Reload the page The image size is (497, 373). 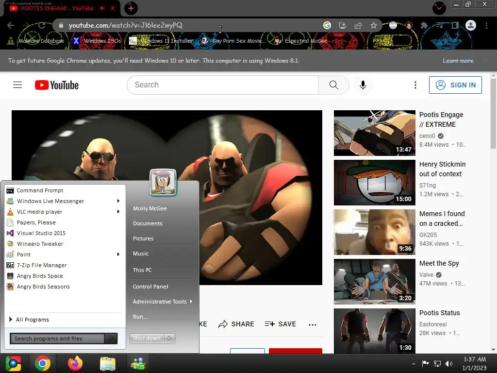click(x=42, y=25)
